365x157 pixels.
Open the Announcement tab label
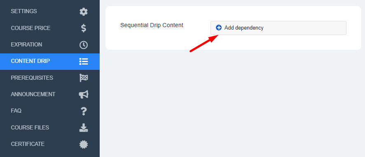pos(33,94)
